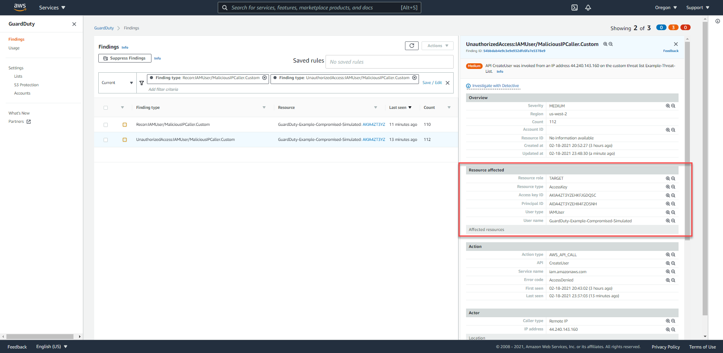Filter exclude on Principal ID
This screenshot has width=723, height=353.
[x=673, y=204]
